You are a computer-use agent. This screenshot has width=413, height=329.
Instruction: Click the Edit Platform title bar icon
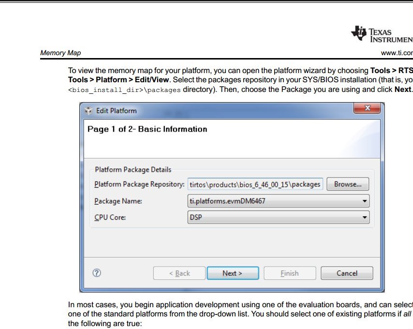tap(88, 111)
